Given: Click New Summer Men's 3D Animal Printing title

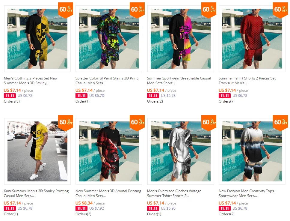Looking at the screenshot, I should point(108,193).
